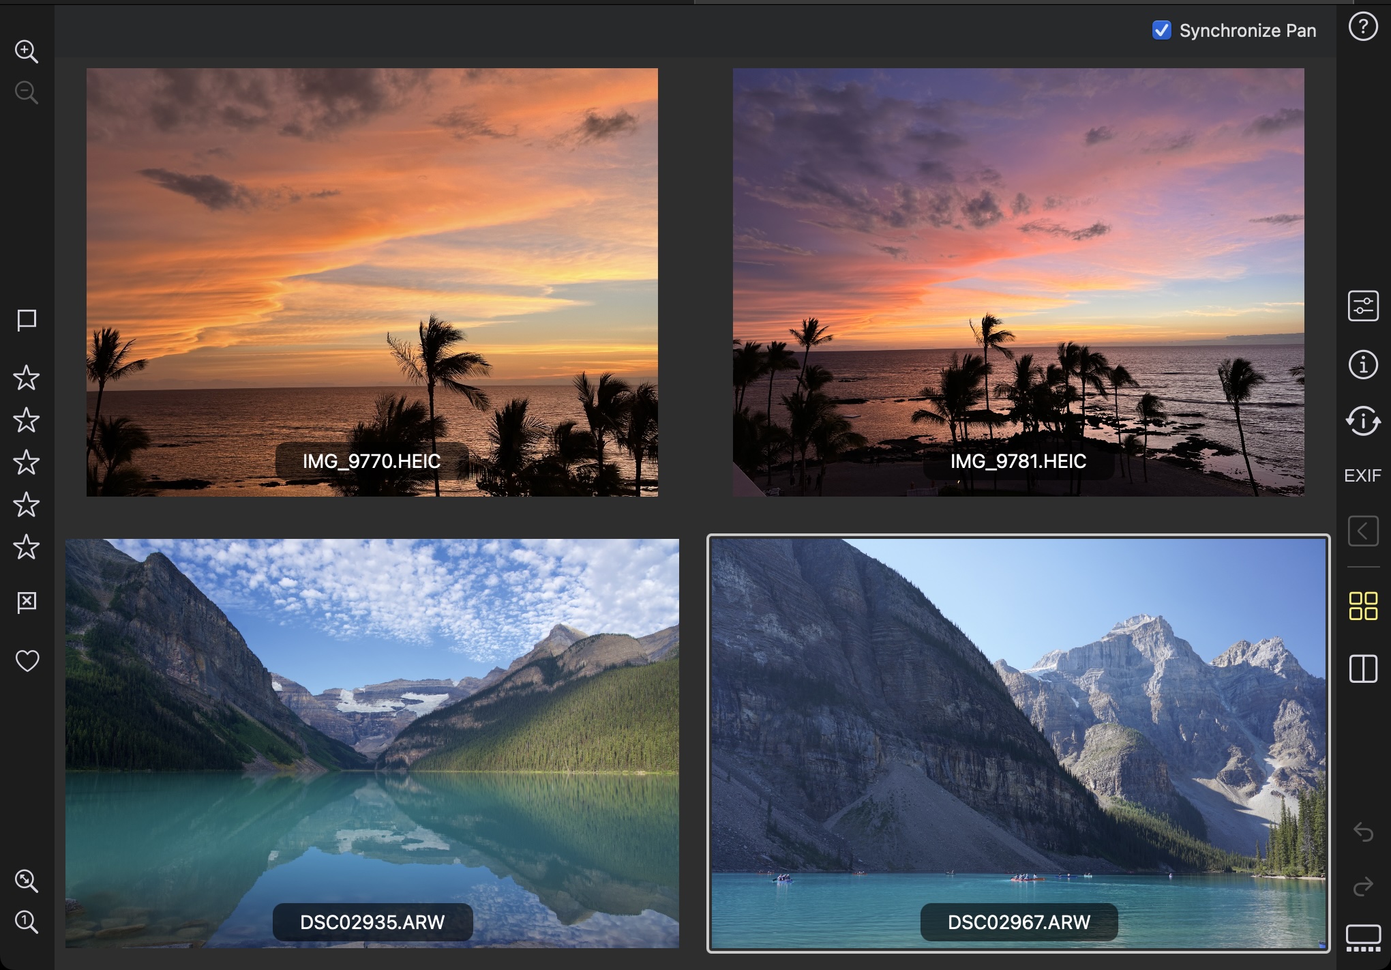
Task: Toggle the heart favorite icon
Action: tap(27, 660)
